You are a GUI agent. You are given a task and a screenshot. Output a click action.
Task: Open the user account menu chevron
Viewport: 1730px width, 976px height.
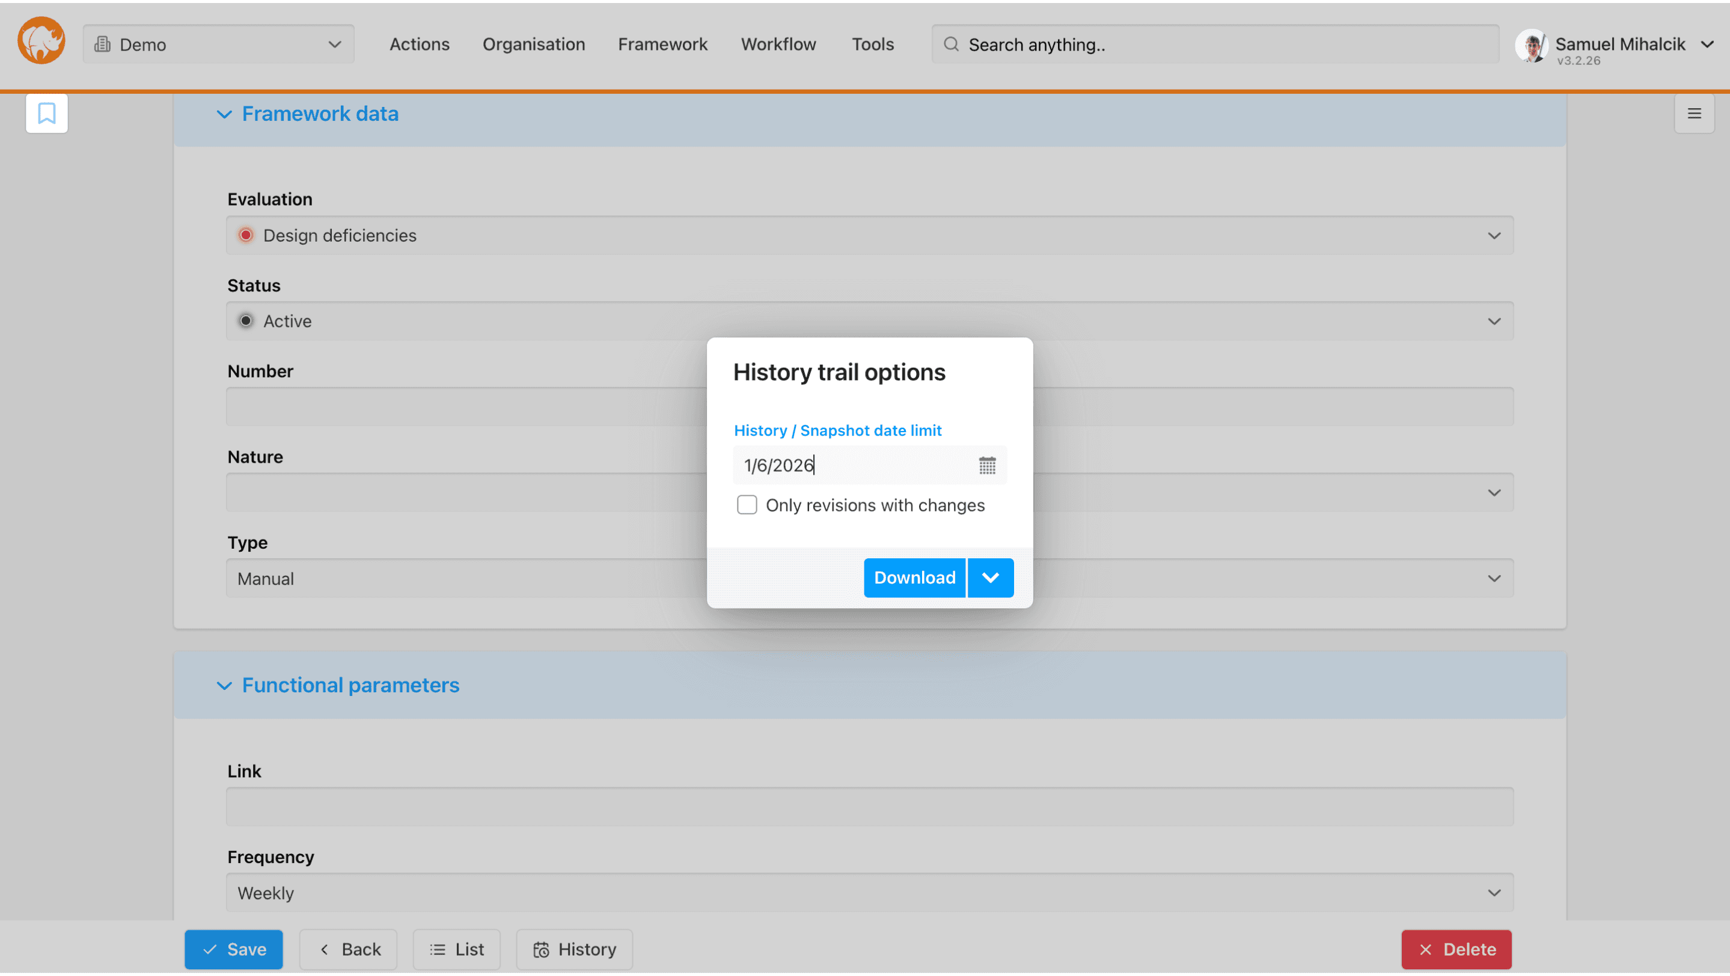point(1707,44)
